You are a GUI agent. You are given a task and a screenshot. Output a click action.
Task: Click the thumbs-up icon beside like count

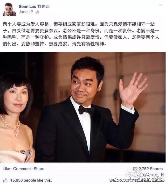coord(5,180)
